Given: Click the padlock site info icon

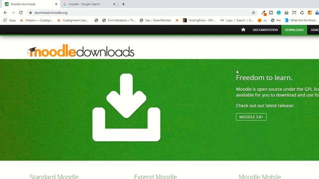Looking at the screenshot, I should (30, 12).
